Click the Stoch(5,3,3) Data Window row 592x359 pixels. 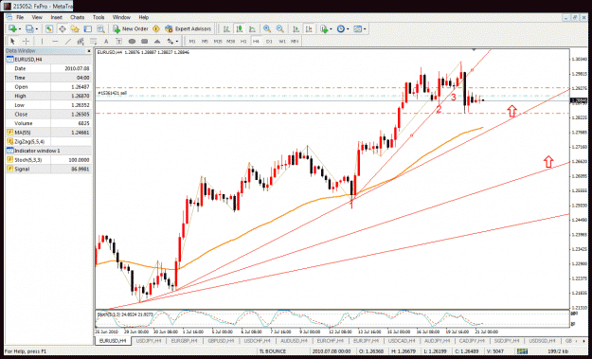click(48, 160)
